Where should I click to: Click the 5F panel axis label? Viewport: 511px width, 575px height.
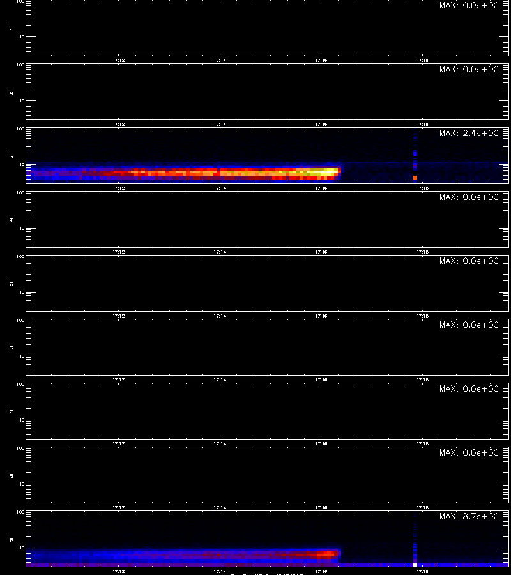point(11,283)
